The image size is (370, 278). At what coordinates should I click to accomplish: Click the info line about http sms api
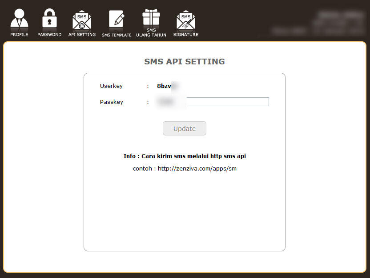click(185, 156)
